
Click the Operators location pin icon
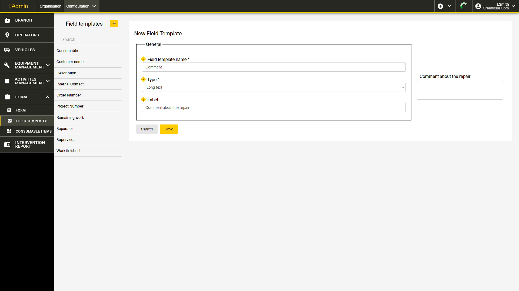point(7,35)
